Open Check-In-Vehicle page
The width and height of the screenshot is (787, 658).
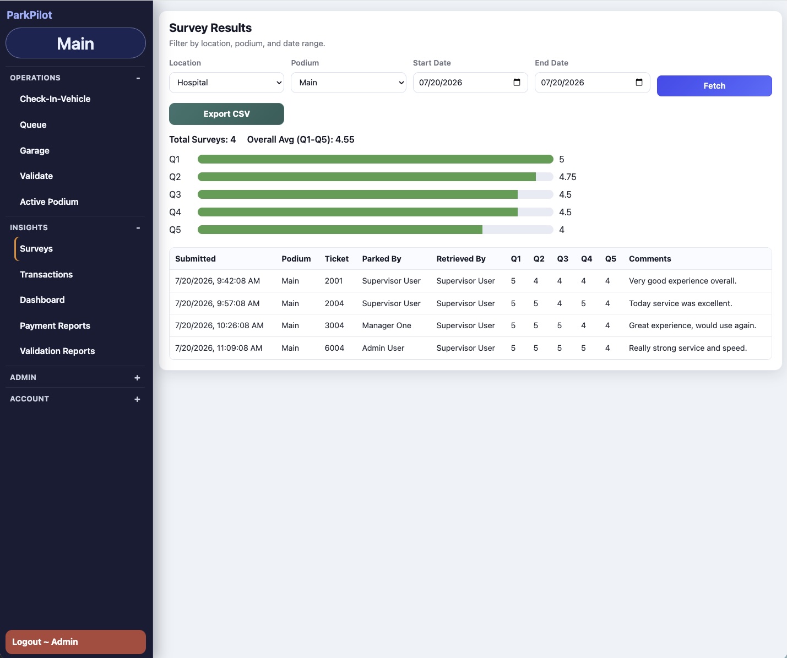pyautogui.click(x=55, y=99)
